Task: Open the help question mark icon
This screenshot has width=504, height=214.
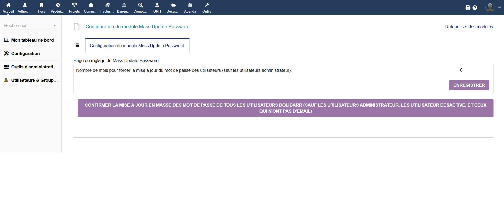Action: (475, 8)
